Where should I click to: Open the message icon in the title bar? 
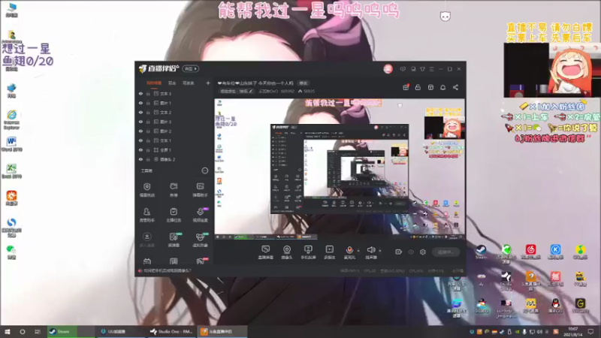[403, 69]
